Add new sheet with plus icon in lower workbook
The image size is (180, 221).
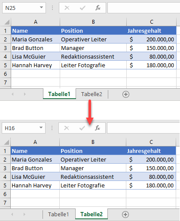click(125, 215)
